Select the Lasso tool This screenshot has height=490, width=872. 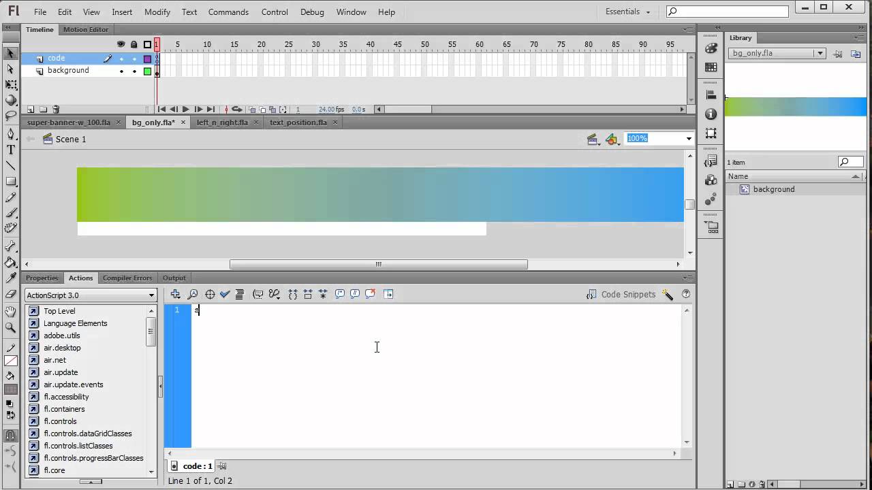click(11, 116)
